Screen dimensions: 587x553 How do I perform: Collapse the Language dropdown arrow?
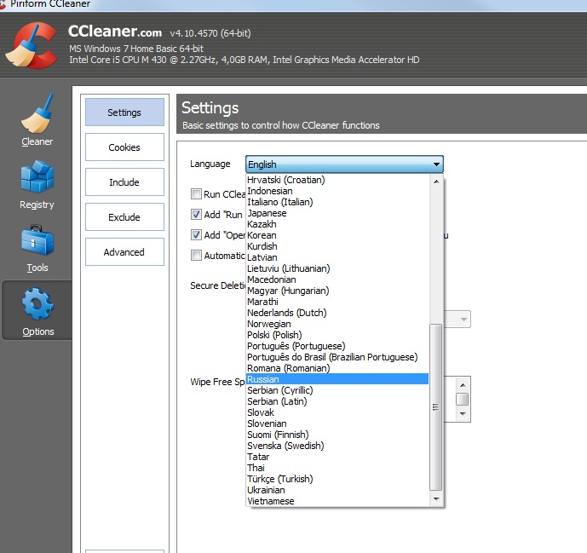[x=436, y=164]
